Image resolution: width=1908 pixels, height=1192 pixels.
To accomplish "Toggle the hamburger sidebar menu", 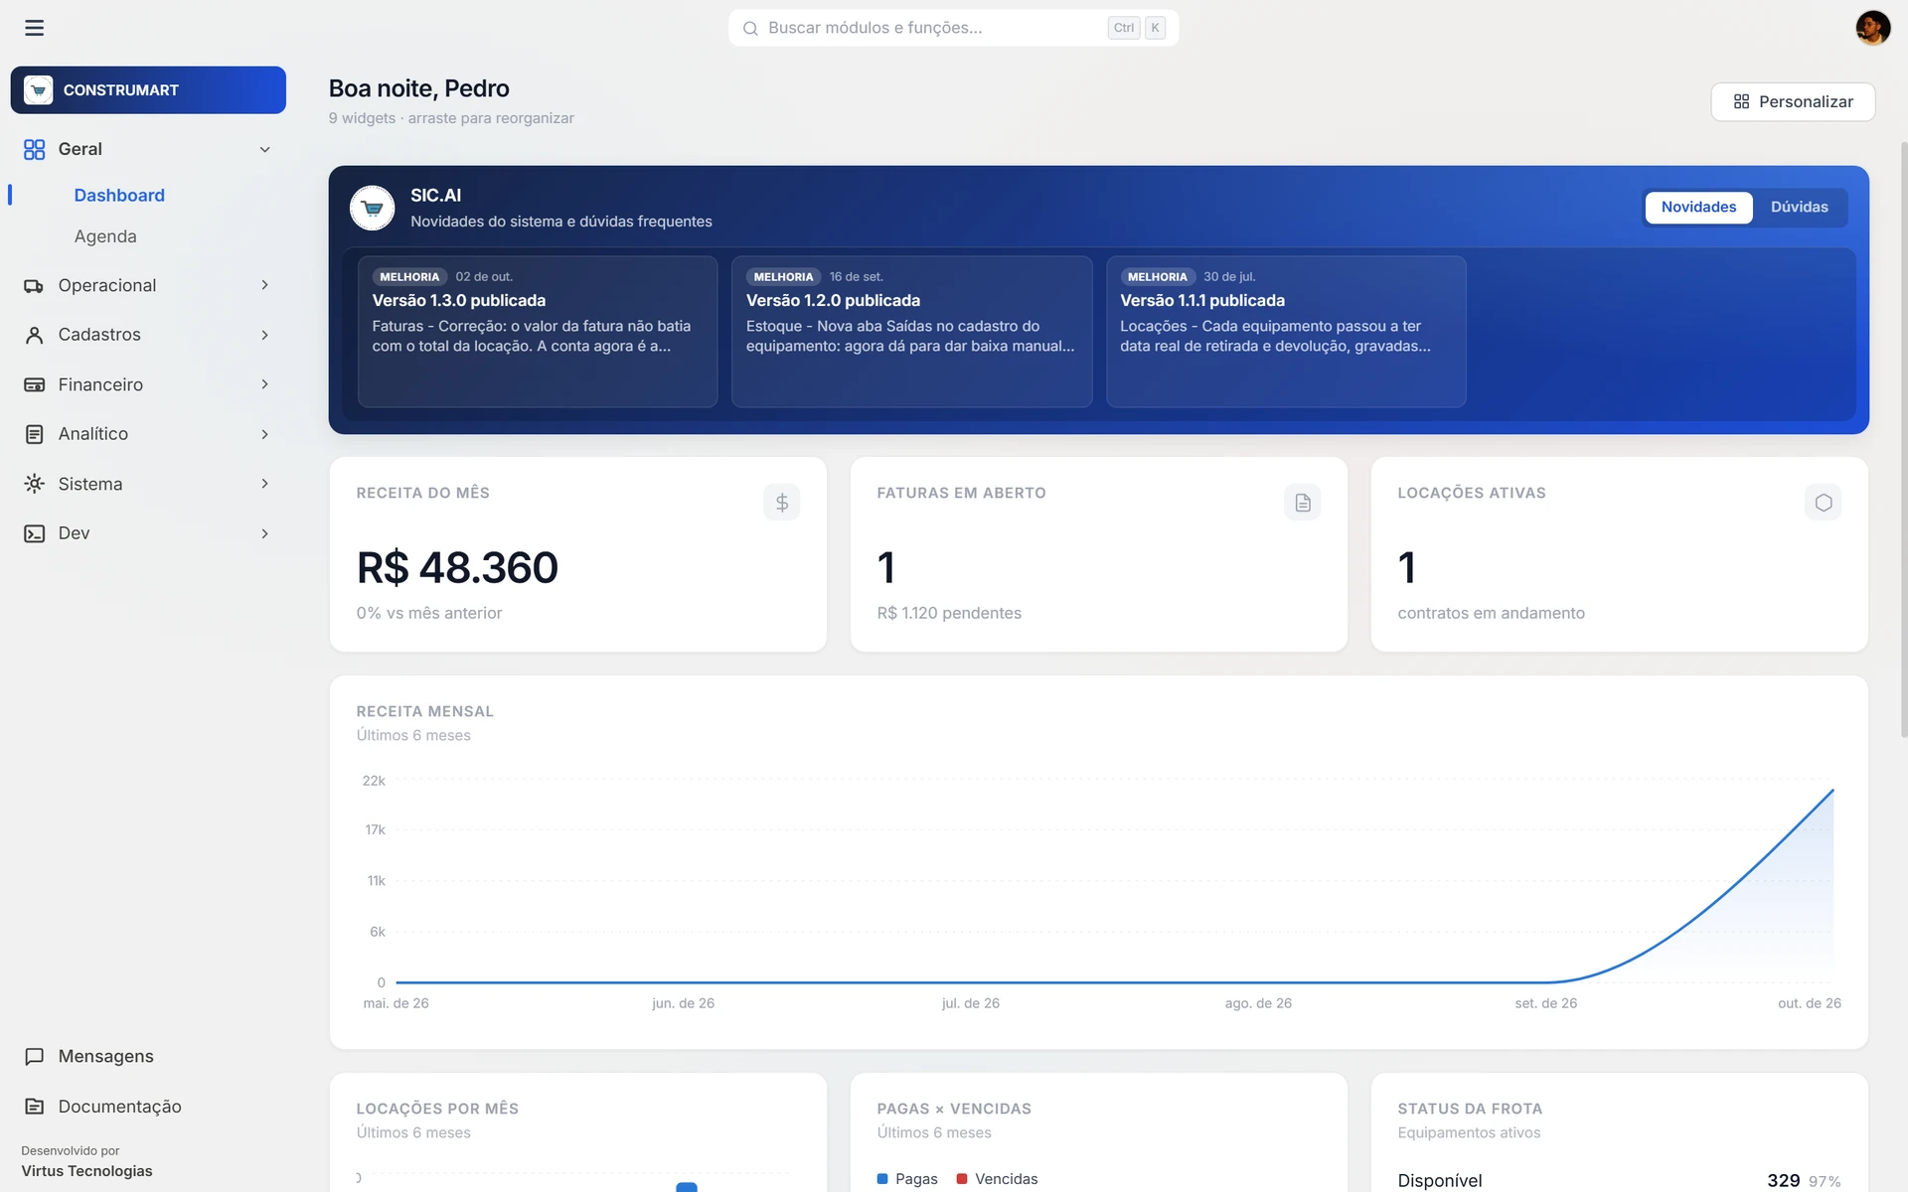I will (x=34, y=28).
